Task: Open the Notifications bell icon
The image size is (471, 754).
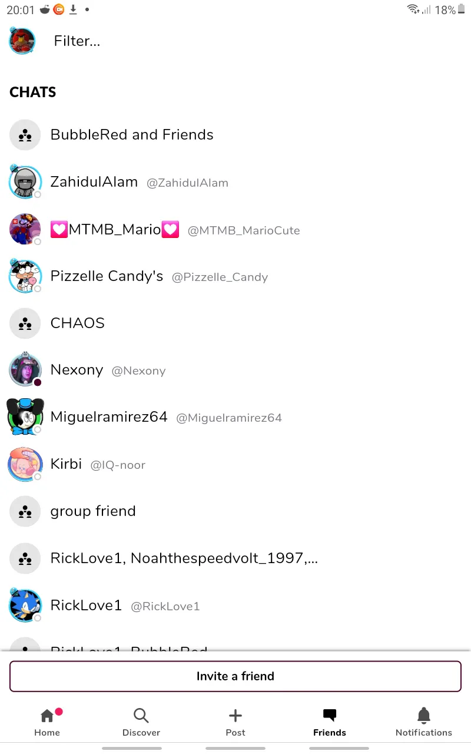Action: [424, 716]
